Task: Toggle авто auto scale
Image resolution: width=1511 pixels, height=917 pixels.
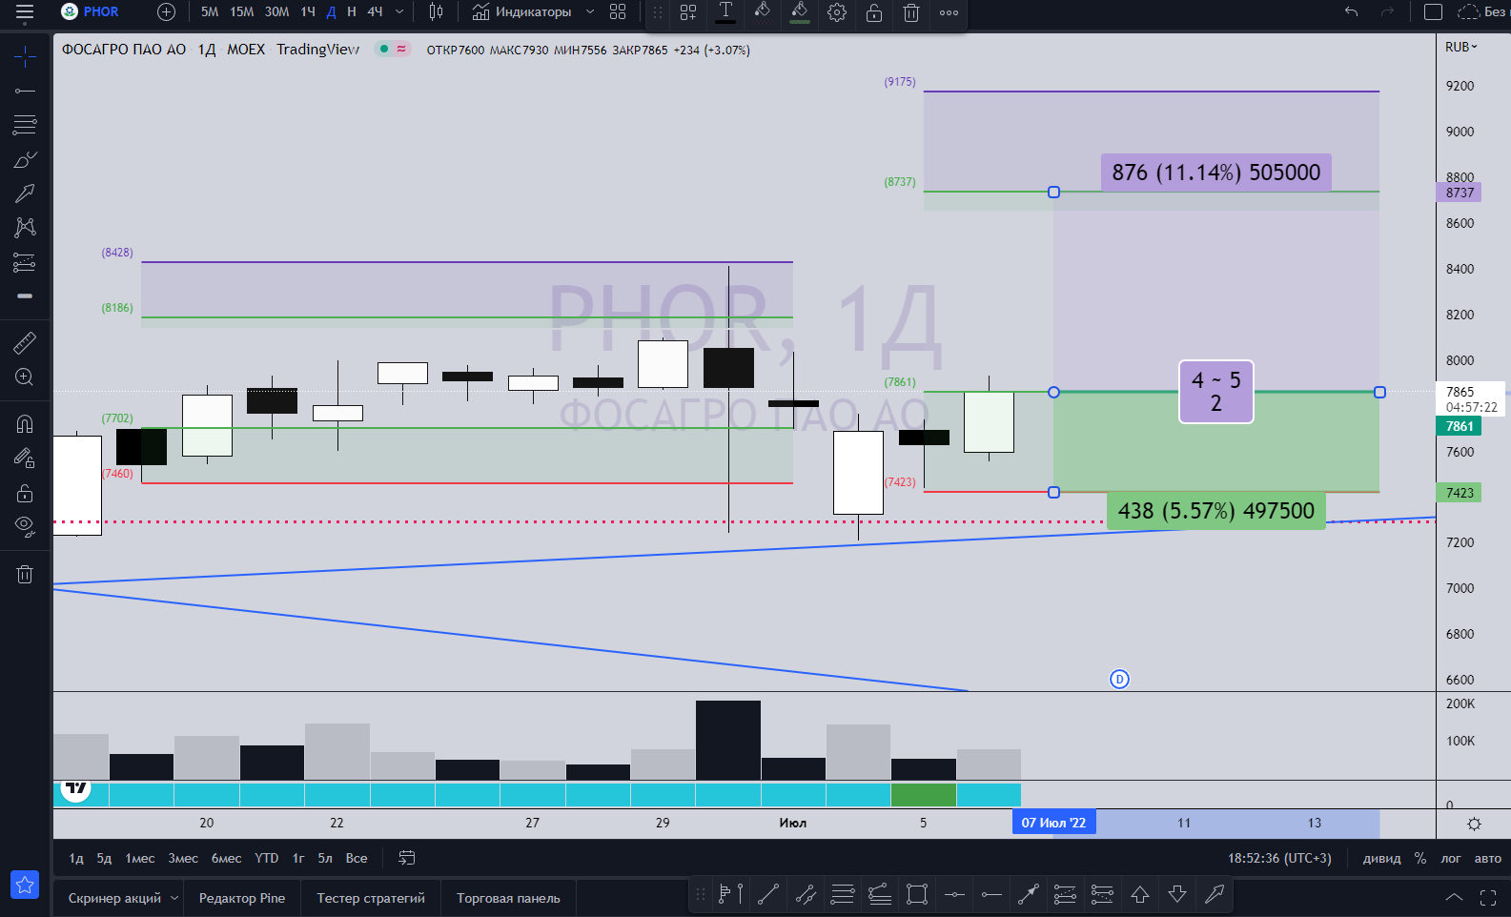Action: (1487, 858)
